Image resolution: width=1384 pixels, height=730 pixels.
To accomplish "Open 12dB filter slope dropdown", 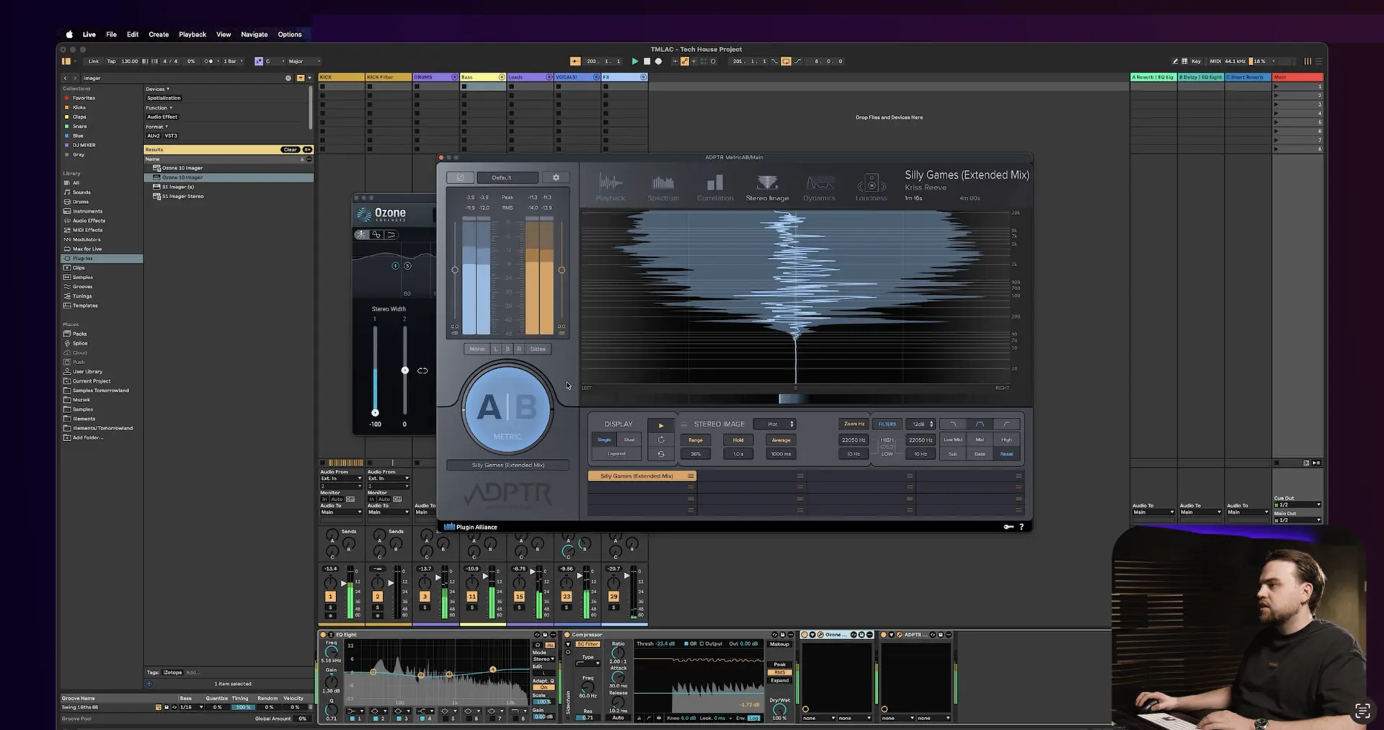I will tap(921, 424).
